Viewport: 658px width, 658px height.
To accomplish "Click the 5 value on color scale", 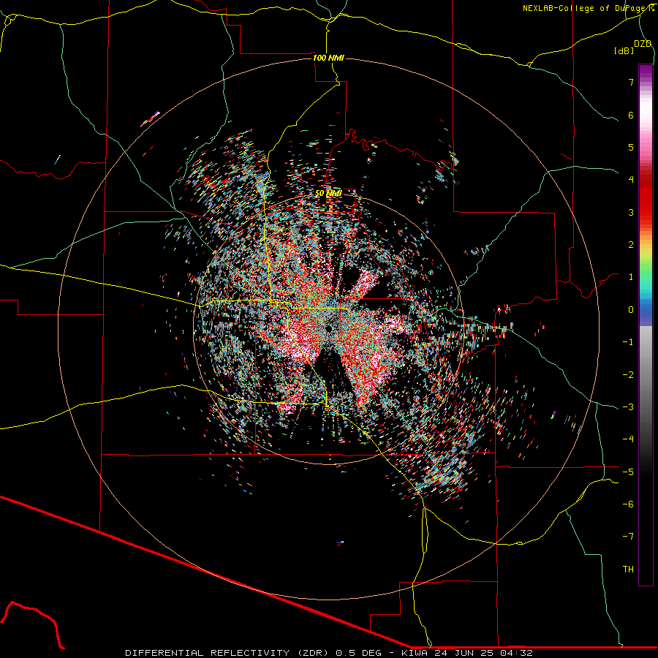I will point(631,147).
